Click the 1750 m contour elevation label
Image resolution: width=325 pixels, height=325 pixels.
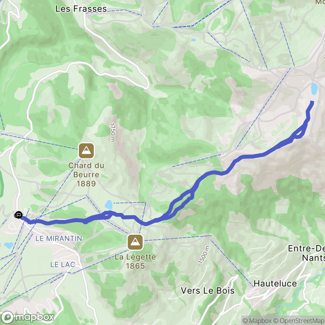click(x=112, y=132)
